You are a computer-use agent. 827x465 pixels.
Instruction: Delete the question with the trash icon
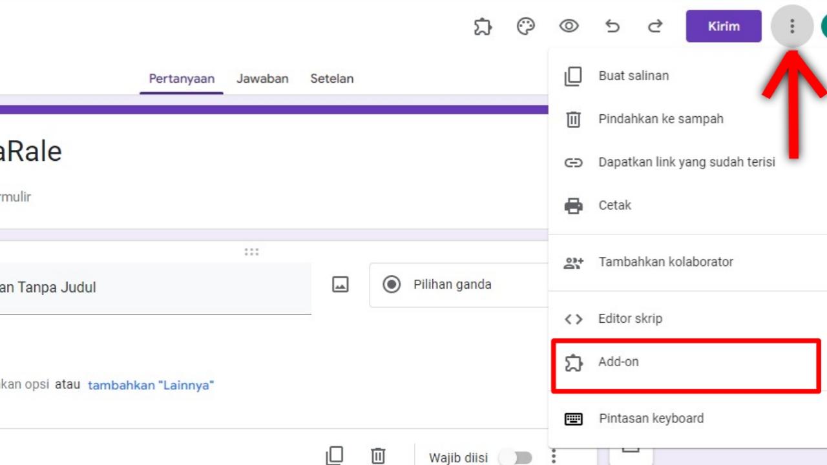pyautogui.click(x=378, y=457)
